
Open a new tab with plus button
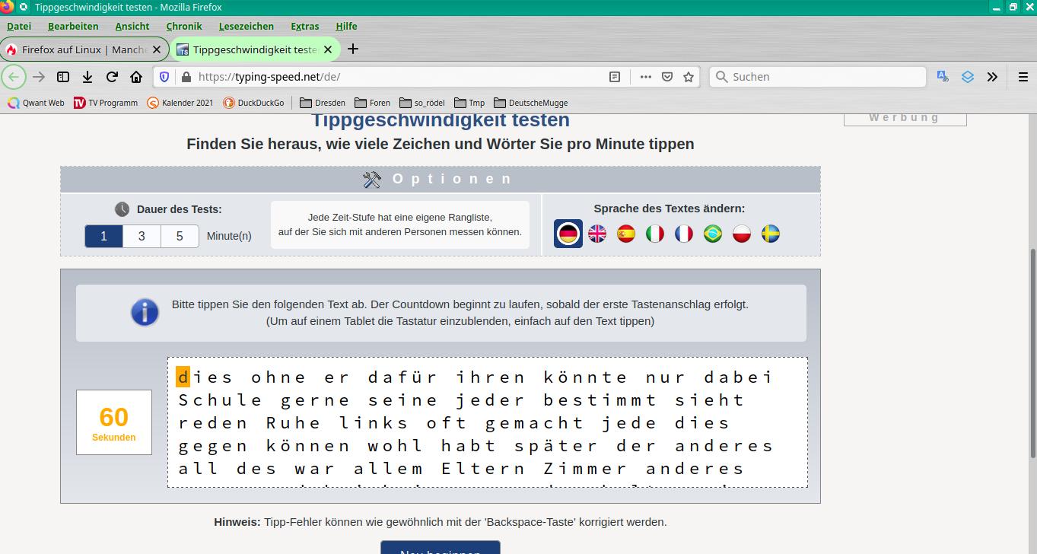coord(353,49)
